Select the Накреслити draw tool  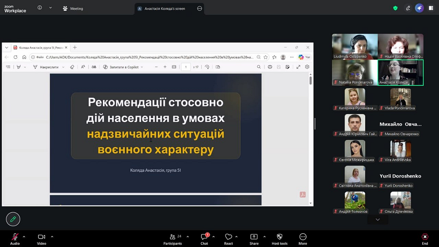click(x=46, y=67)
